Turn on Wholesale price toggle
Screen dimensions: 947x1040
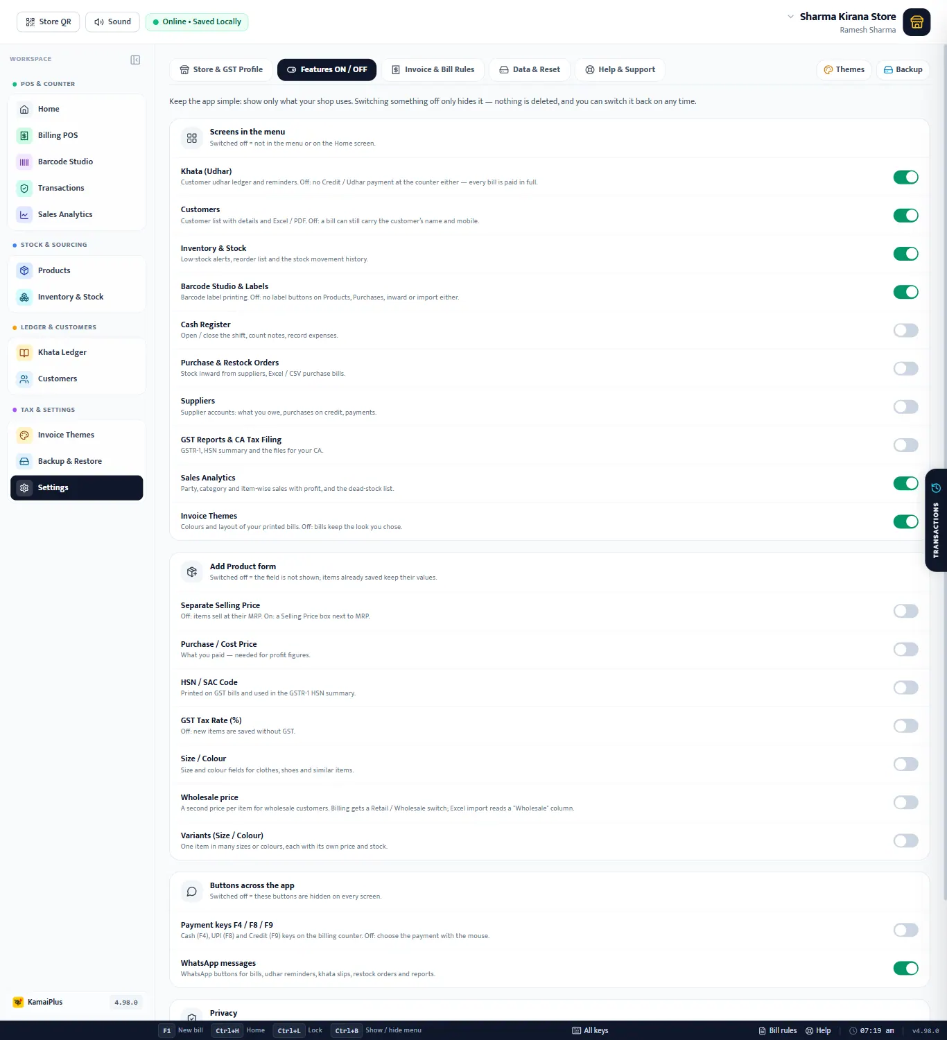coord(905,802)
